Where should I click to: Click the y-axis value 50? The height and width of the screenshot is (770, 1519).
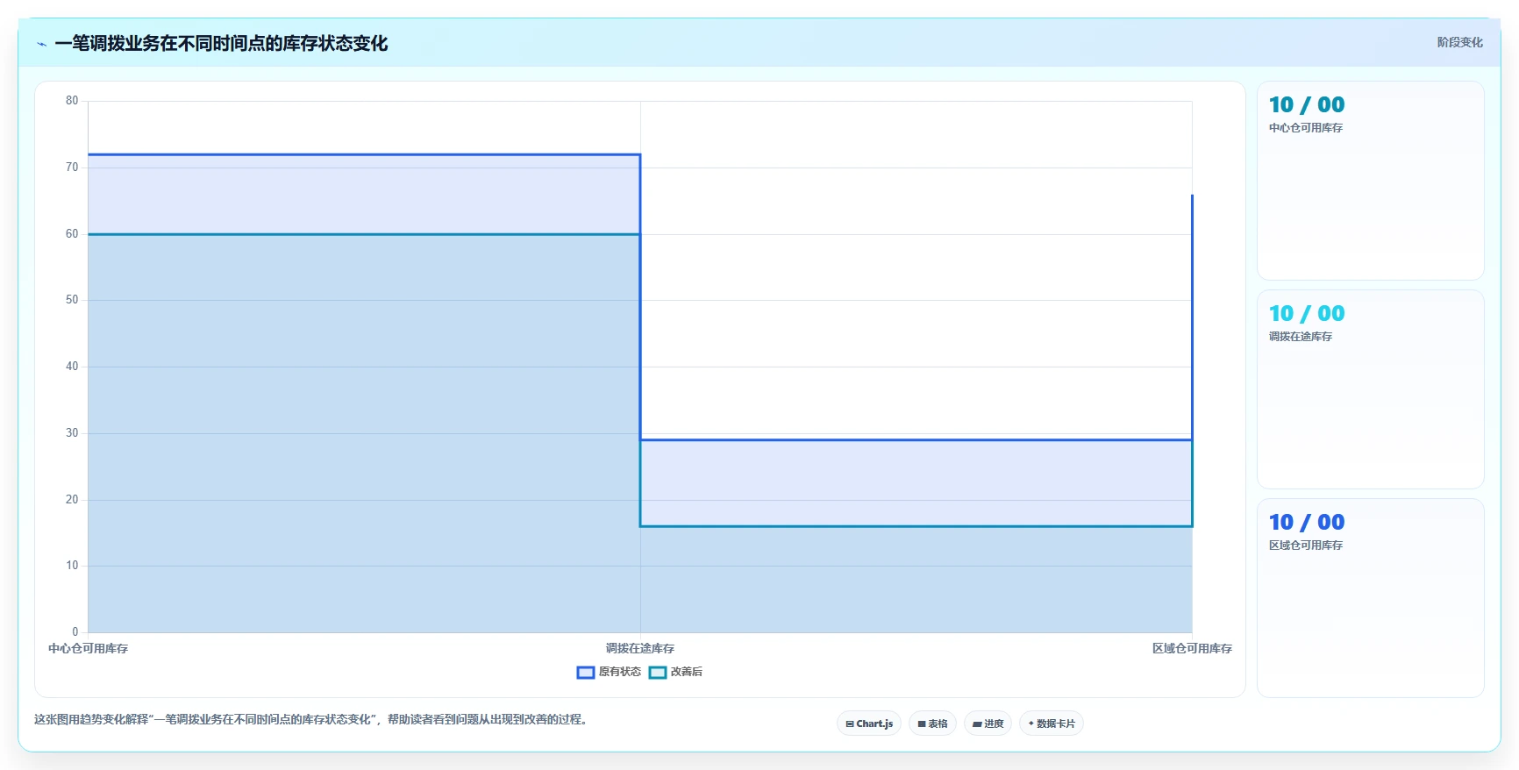[72, 300]
